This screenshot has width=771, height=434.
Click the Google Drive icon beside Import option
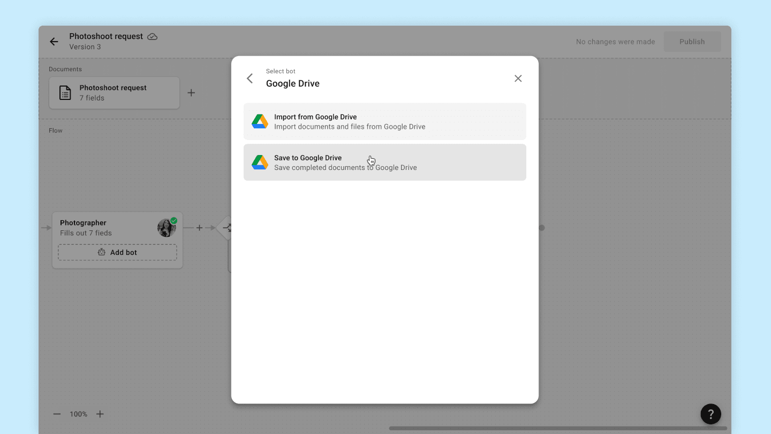[260, 121]
